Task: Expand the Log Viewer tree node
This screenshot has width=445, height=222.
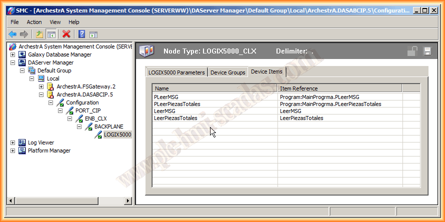Action: [13, 142]
